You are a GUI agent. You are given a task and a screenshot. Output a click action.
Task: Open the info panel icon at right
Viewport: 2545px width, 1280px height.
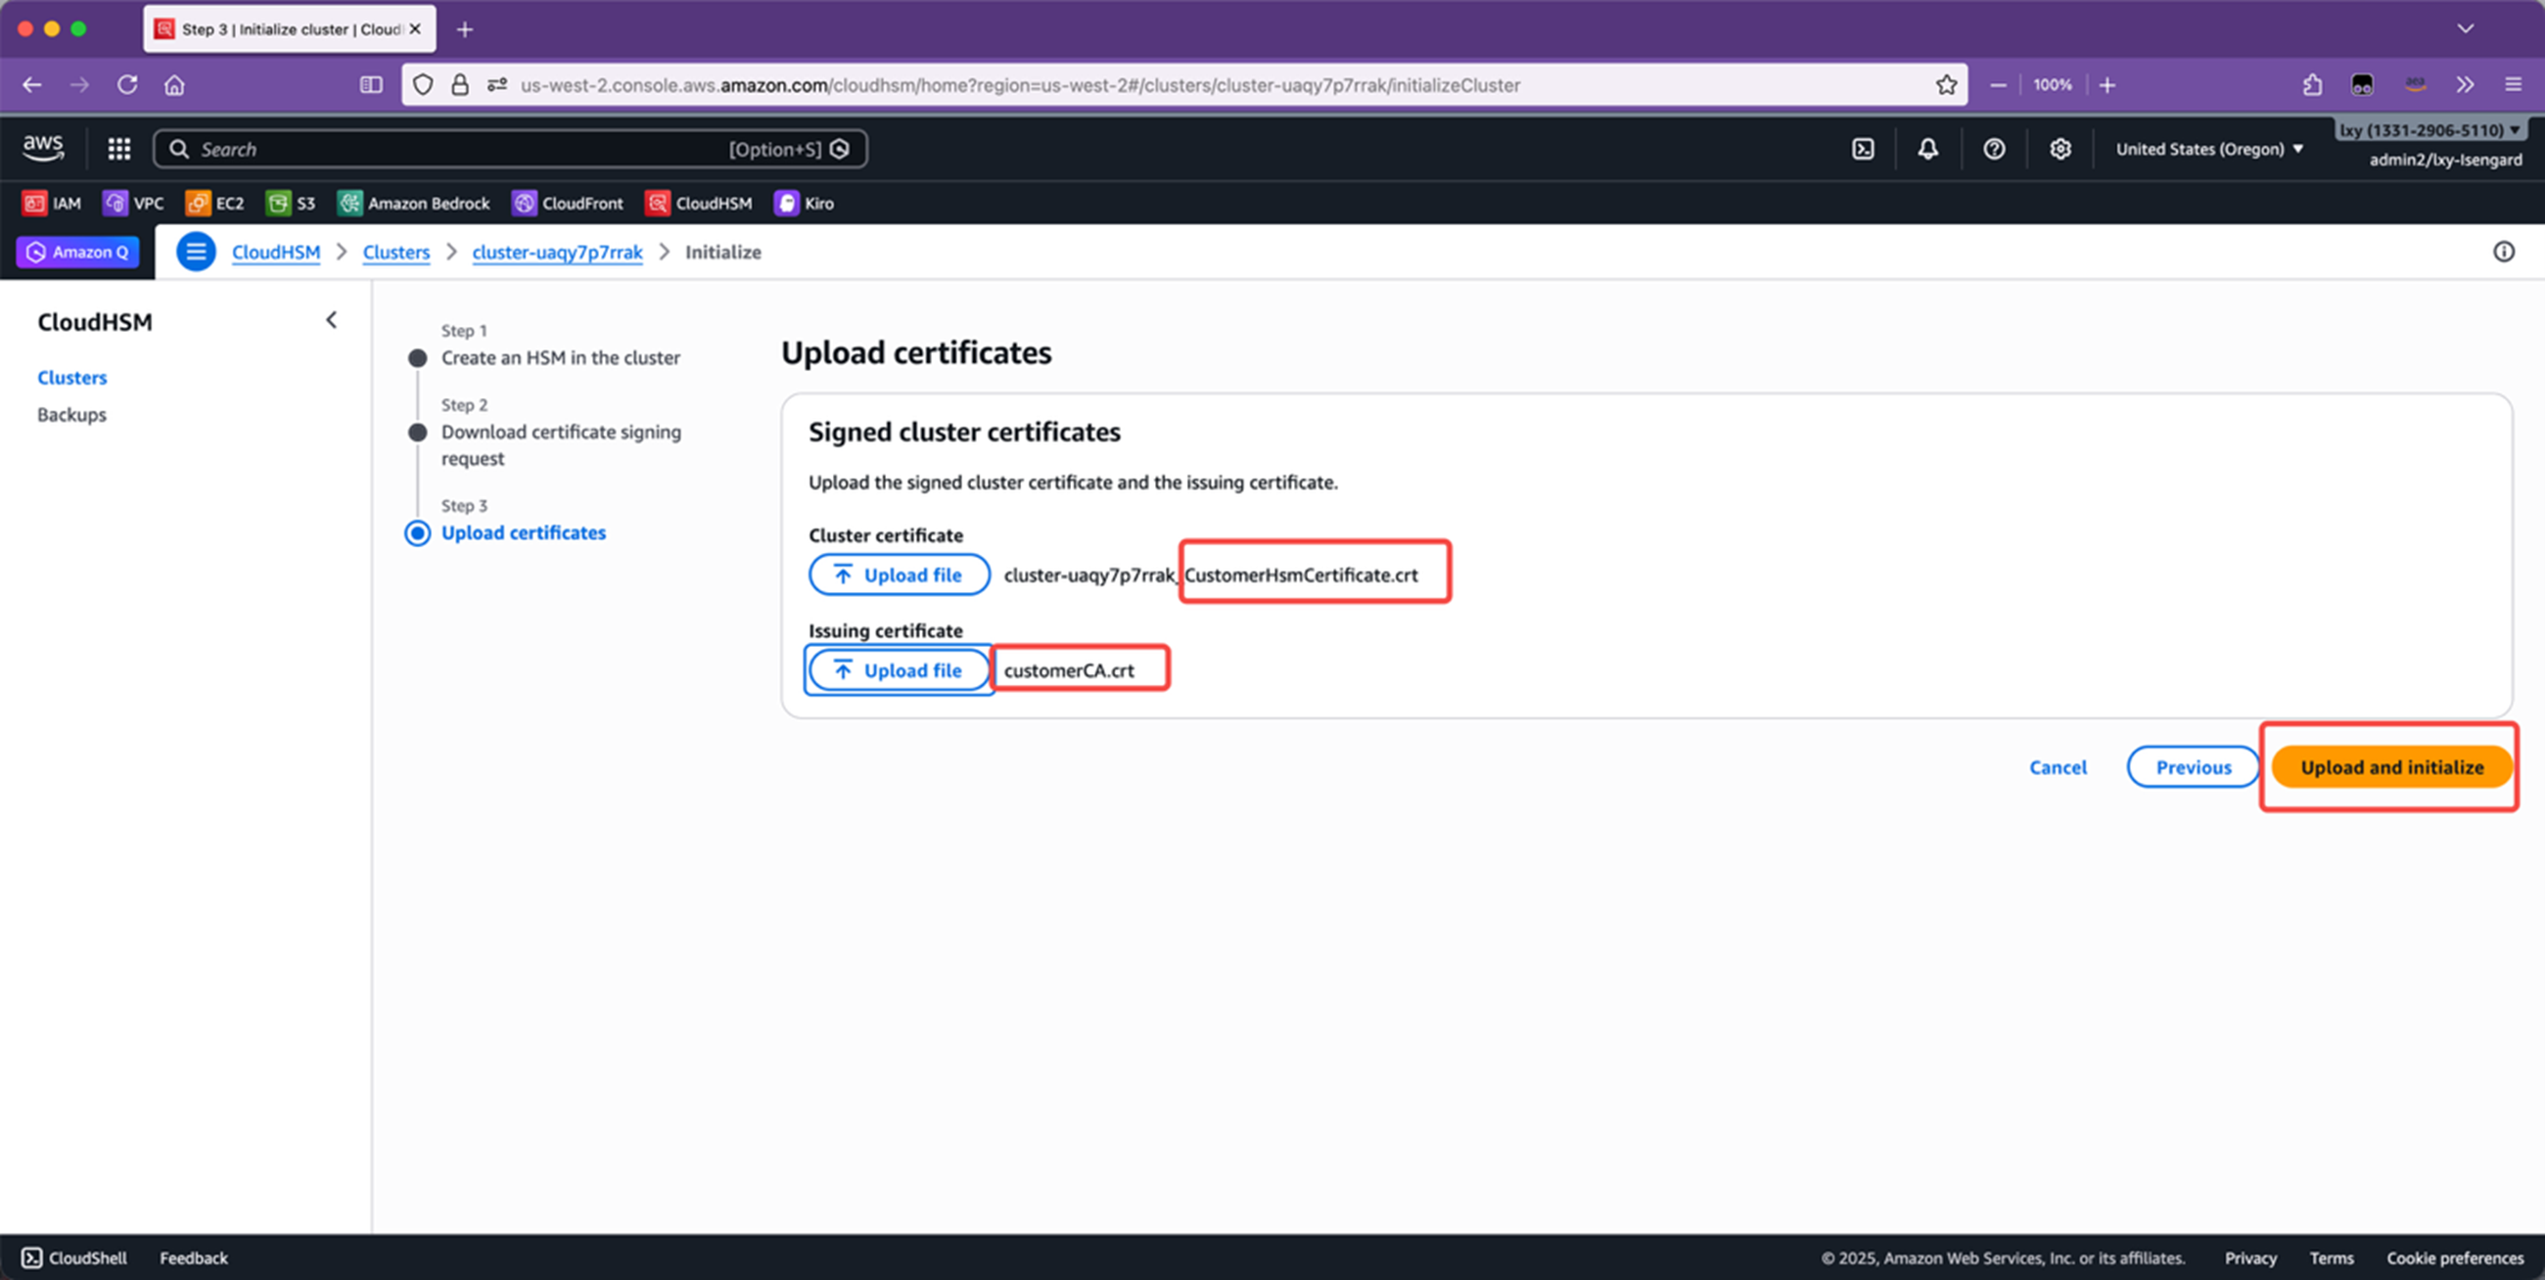tap(2503, 251)
